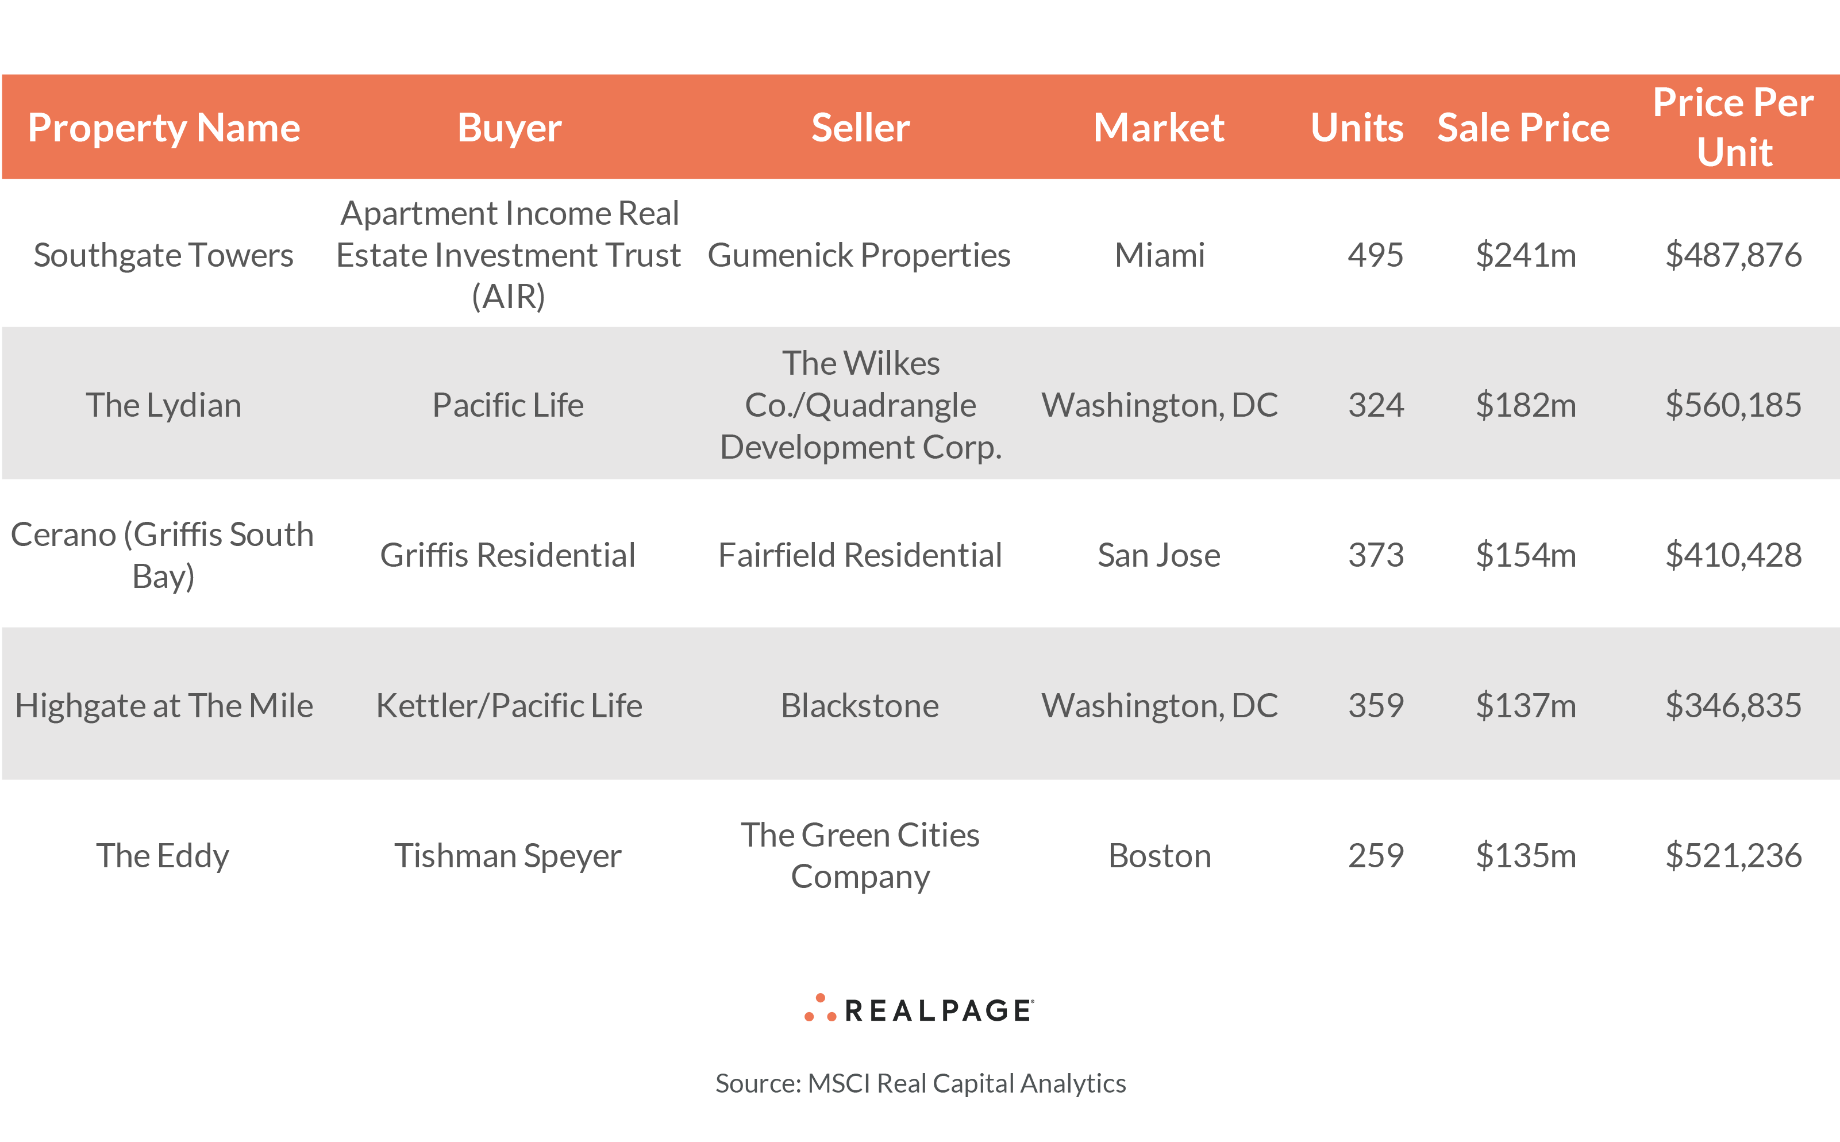
Task: Select the Seller column header
Action: click(860, 128)
